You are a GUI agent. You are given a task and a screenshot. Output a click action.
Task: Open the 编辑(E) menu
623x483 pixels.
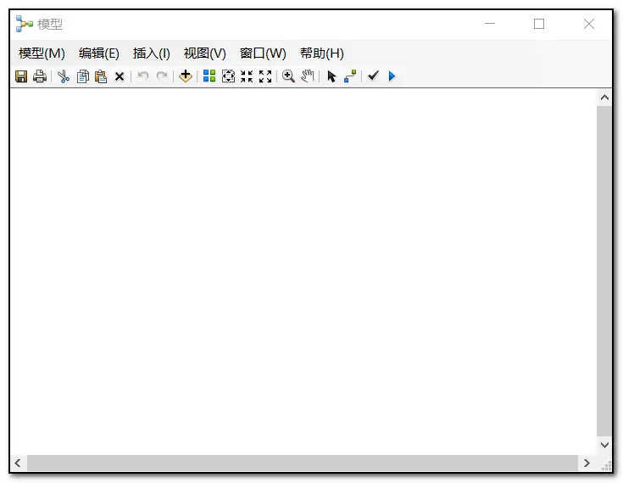[x=99, y=53]
